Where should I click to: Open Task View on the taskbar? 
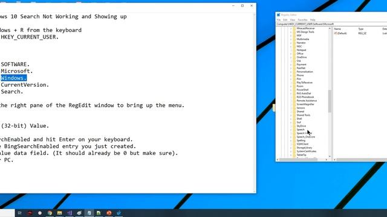[20, 213]
